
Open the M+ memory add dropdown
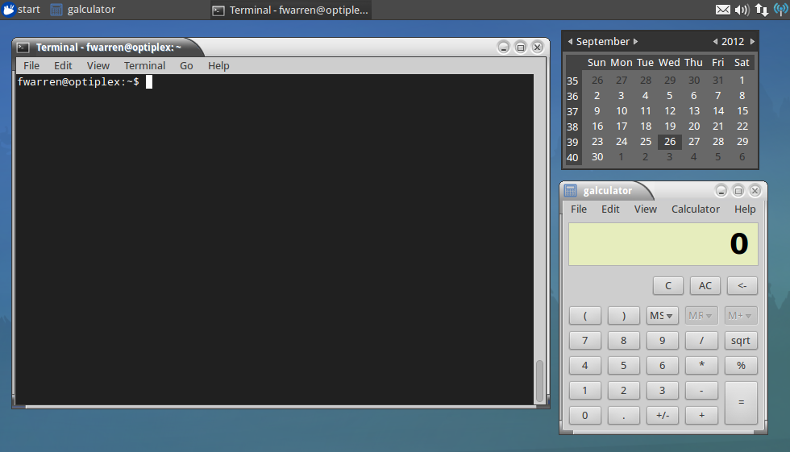tap(741, 316)
